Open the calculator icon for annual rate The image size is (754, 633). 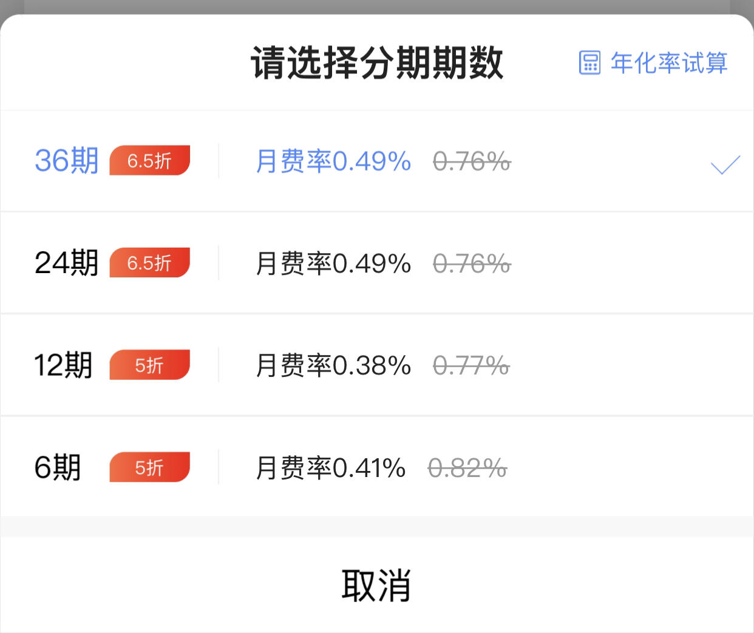(x=589, y=63)
